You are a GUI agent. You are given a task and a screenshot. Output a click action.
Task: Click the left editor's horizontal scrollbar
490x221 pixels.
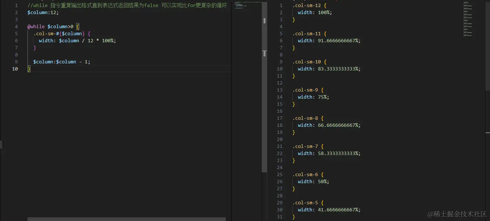(x=126, y=219)
